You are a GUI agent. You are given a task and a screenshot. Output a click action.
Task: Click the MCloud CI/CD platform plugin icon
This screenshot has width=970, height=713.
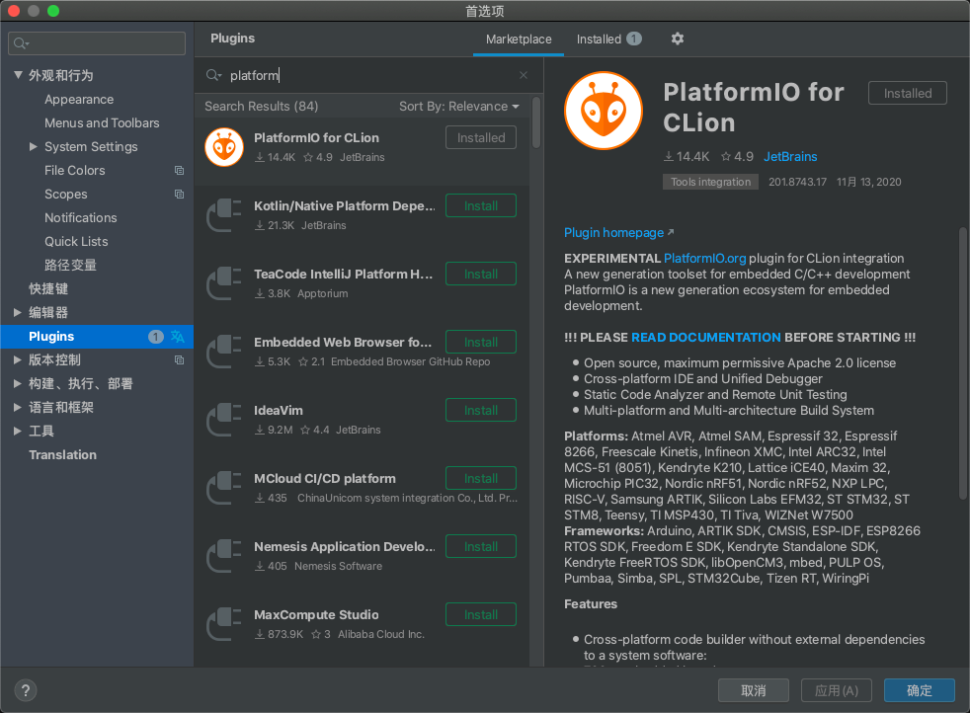[x=224, y=487]
